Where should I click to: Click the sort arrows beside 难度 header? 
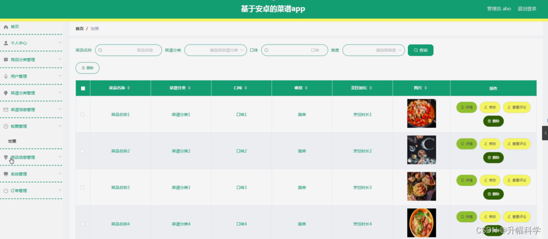(306, 88)
